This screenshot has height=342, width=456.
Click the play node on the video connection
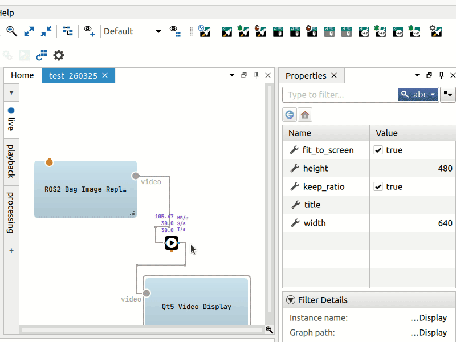[172, 243]
